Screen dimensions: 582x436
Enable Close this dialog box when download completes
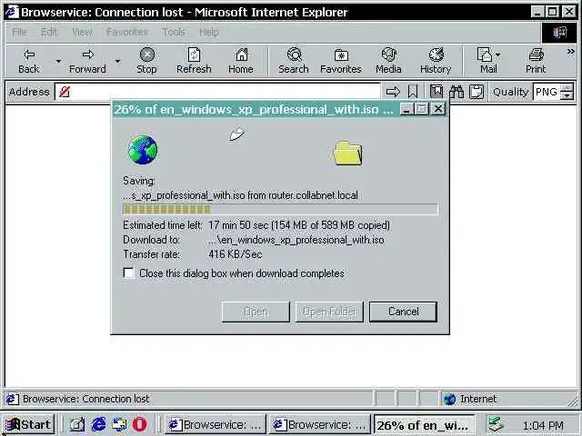tap(129, 272)
